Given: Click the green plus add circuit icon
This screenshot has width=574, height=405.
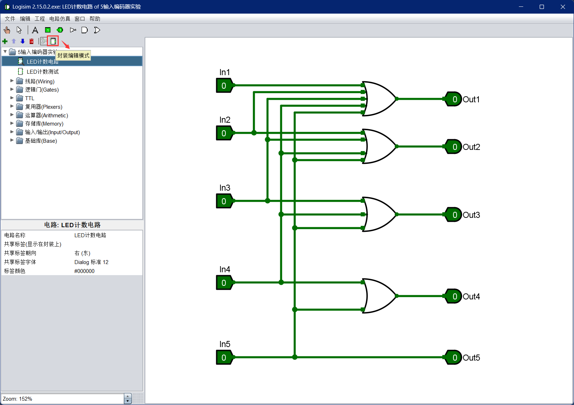Looking at the screenshot, I should coord(5,42).
